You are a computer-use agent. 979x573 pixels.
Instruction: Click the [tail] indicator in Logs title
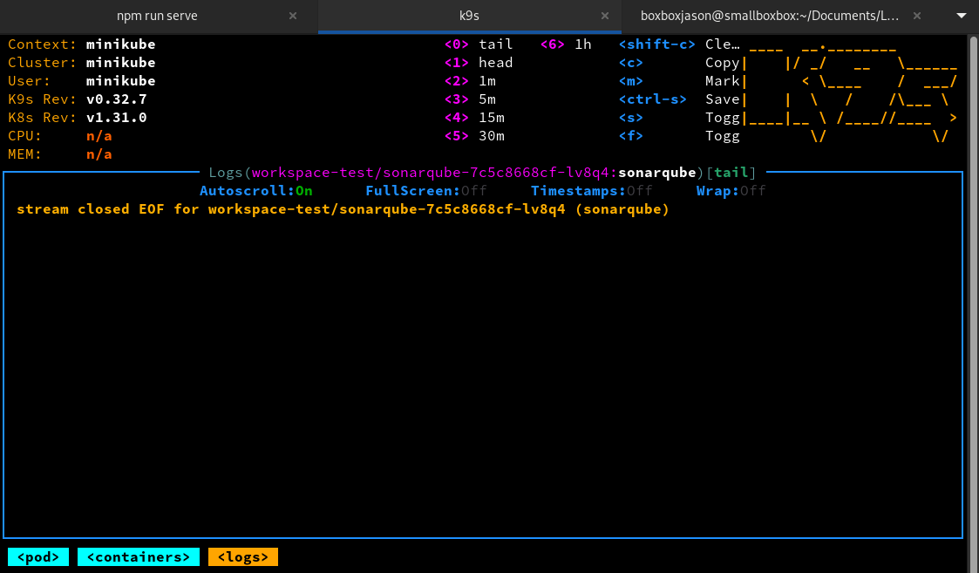pos(731,173)
